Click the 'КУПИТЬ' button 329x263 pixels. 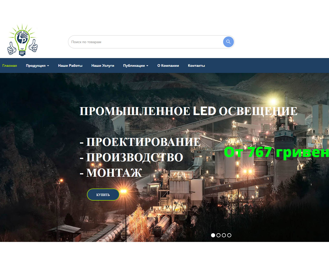click(103, 195)
